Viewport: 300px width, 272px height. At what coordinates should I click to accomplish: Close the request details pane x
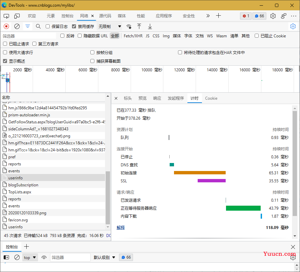tap(116, 98)
